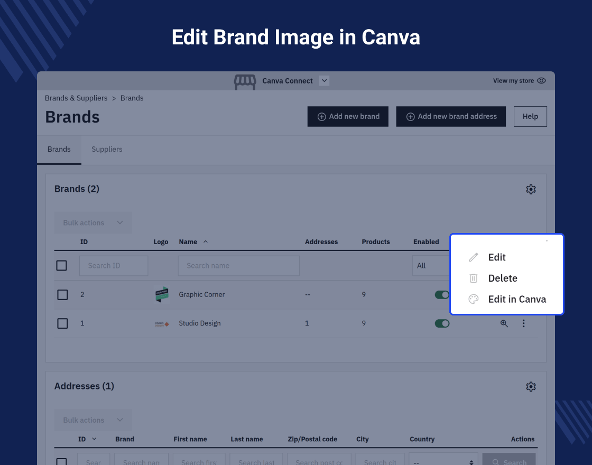Screen dimensions: 592x465
Task: Sort brands by Name column arrow
Action: coord(206,241)
